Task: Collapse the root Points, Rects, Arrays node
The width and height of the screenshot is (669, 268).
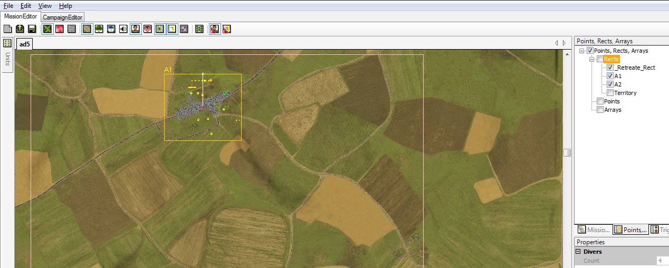Action: point(582,51)
